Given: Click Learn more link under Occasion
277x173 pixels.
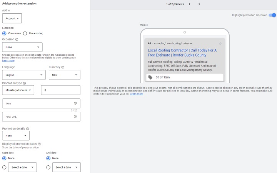Looking at the screenshot, I should (8, 61).
